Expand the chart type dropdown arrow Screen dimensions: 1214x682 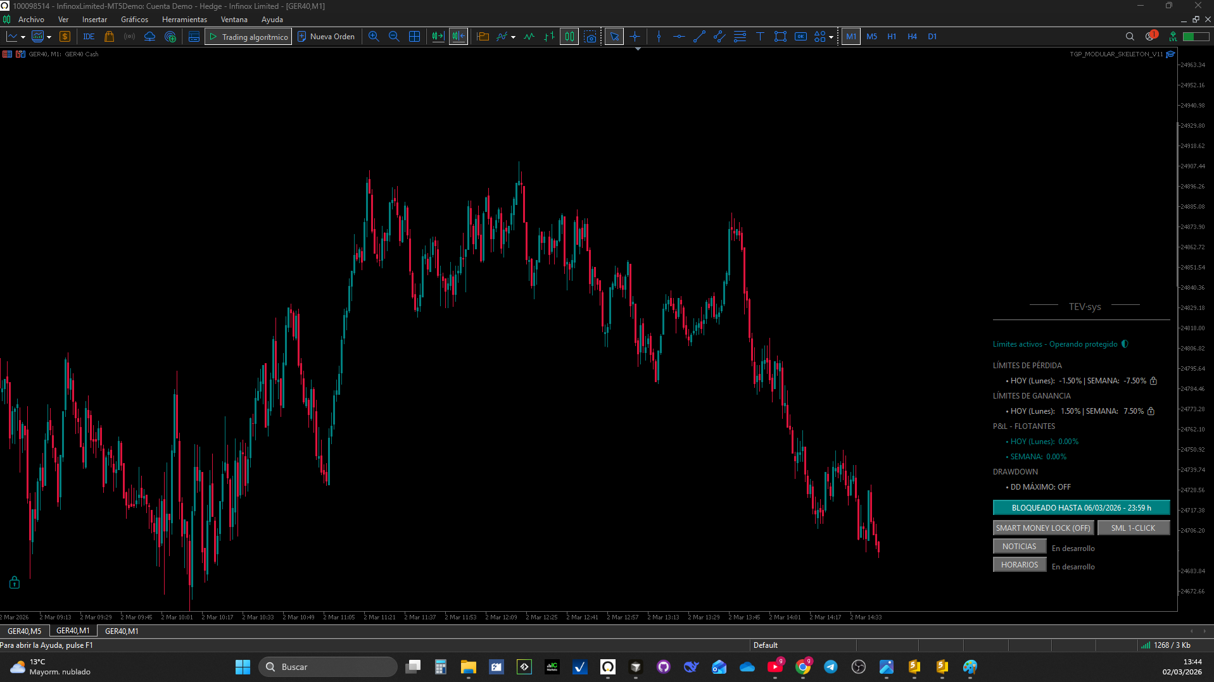click(23, 37)
